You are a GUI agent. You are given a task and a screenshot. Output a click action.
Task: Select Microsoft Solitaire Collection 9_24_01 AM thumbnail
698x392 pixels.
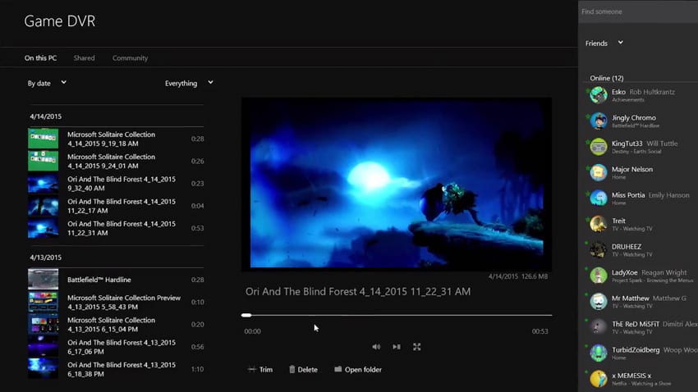44,161
